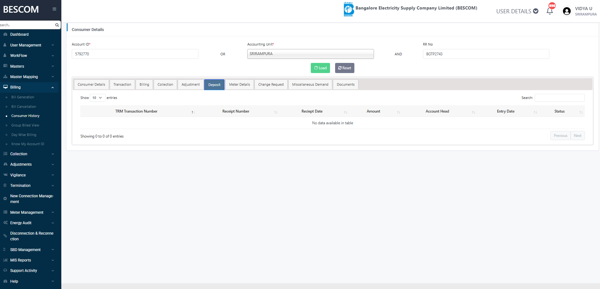Switch to the Meter Details tab

239,84
